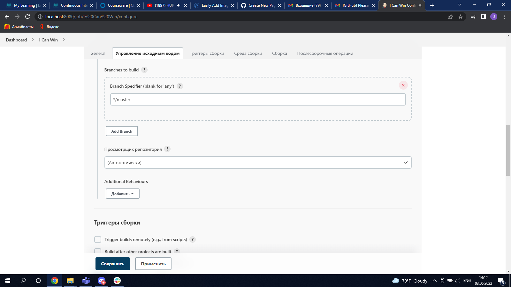Open the Chrome tab search dropdown
The image size is (511, 287).
pyautogui.click(x=460, y=5)
